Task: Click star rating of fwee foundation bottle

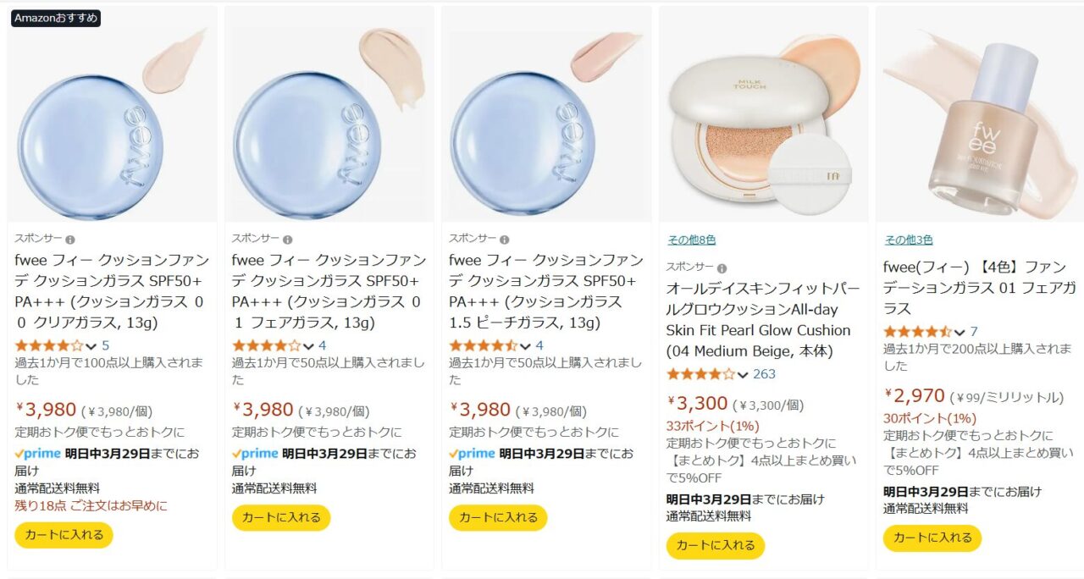Action: tap(918, 332)
